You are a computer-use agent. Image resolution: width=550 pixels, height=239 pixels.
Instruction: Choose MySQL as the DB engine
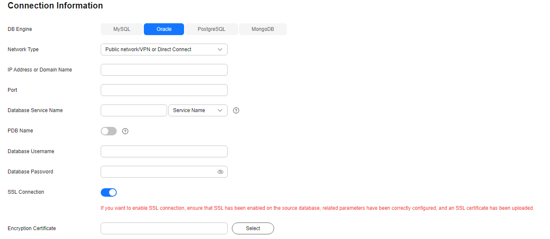[122, 29]
